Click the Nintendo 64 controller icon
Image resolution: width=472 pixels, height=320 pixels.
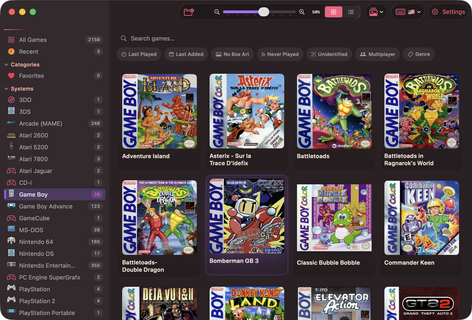point(11,241)
